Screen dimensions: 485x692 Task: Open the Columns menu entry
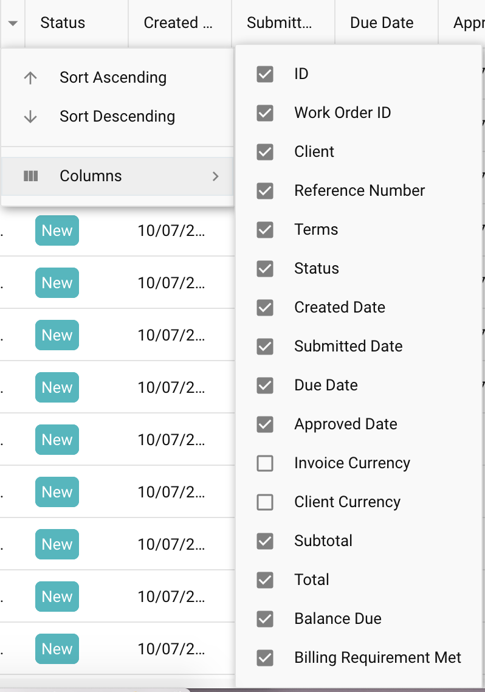(x=90, y=176)
